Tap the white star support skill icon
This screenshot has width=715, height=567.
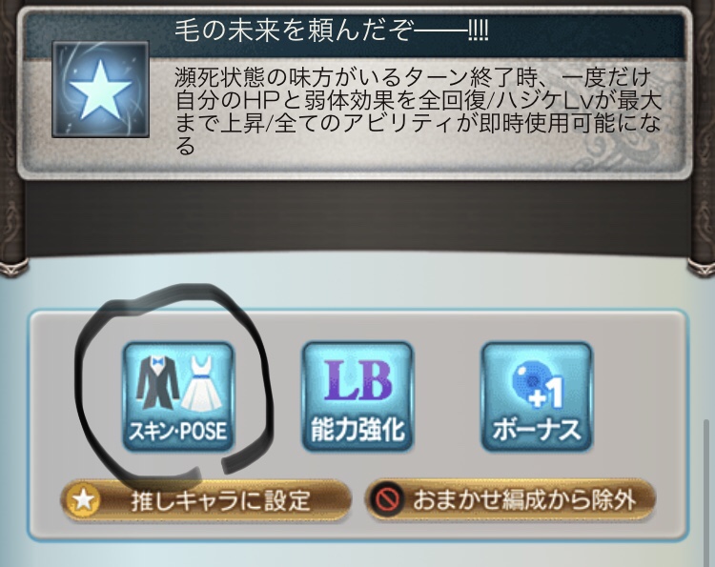click(x=101, y=90)
